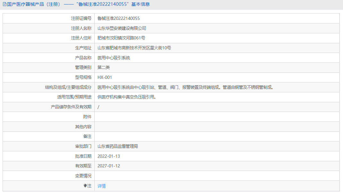Image resolution: width=343 pixels, height=194 pixels.
Task: Click the 备注 label
Action: (87, 136)
